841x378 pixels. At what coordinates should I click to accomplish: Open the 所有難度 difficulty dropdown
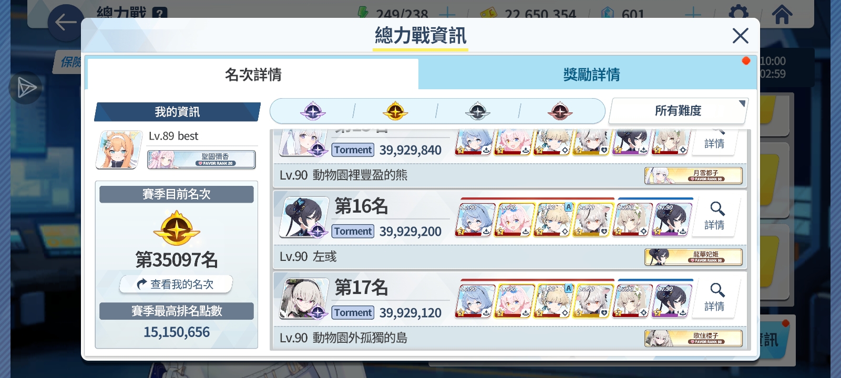[x=678, y=111]
